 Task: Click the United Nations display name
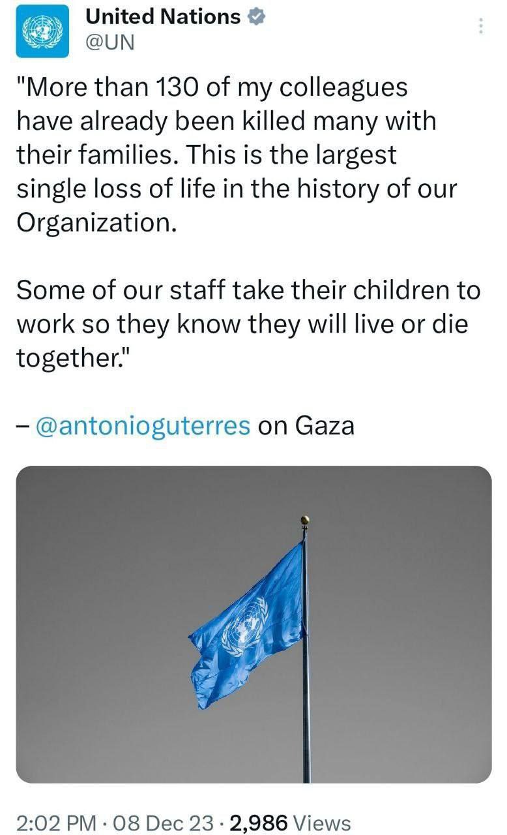[x=163, y=18]
